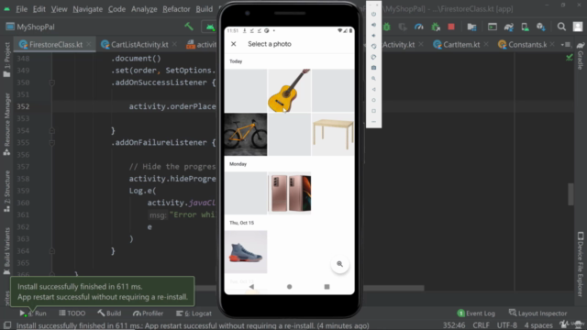Open the Event Log

coord(476,313)
